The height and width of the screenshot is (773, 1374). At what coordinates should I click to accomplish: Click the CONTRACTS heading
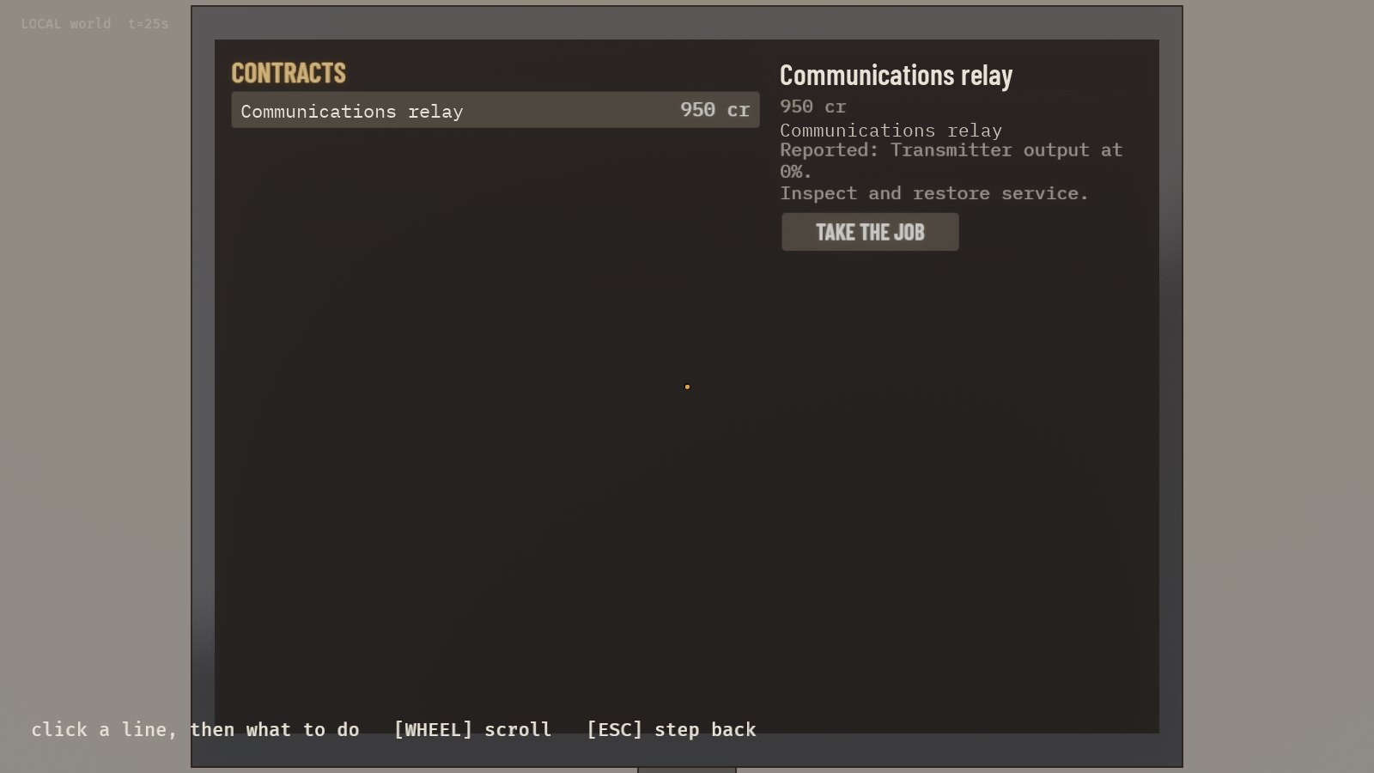[x=289, y=73]
